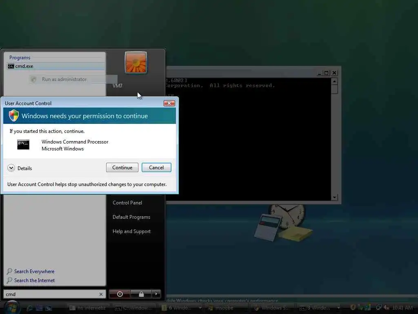This screenshot has height=314, width=418.
Task: Click the volume tray icon
Action: coord(386,307)
